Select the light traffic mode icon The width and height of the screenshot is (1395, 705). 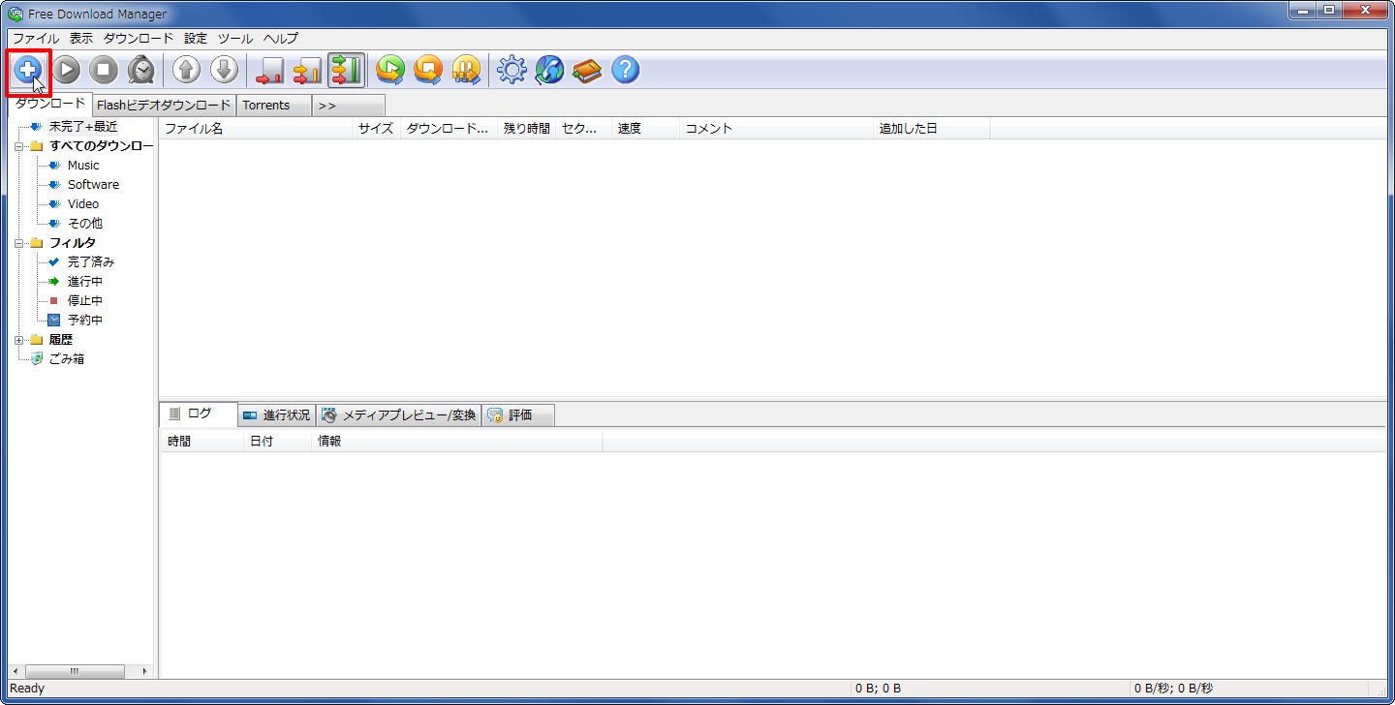pyautogui.click(x=269, y=70)
